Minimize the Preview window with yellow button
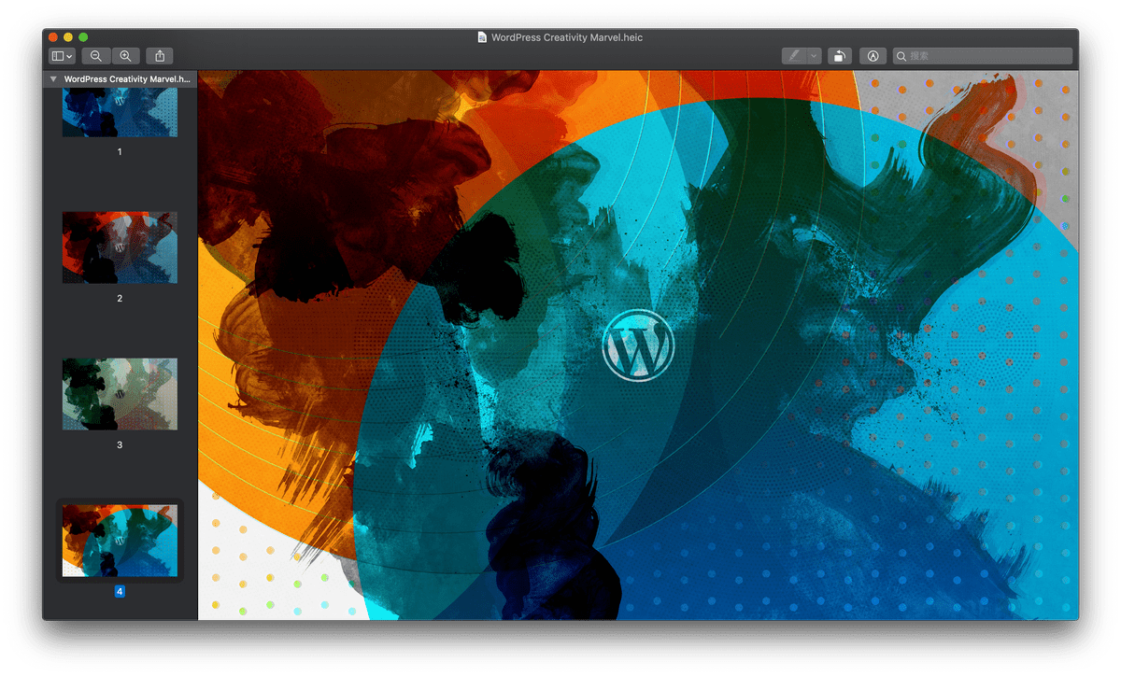The height and width of the screenshot is (676, 1121). (x=68, y=37)
